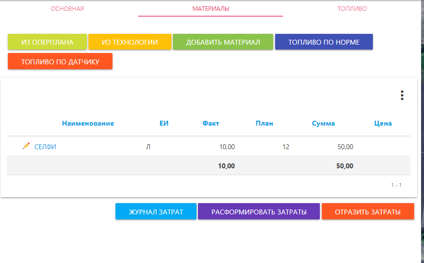The width and height of the screenshot is (424, 263).
Task: Open the СЕЛФИ material link
Action: (x=45, y=147)
